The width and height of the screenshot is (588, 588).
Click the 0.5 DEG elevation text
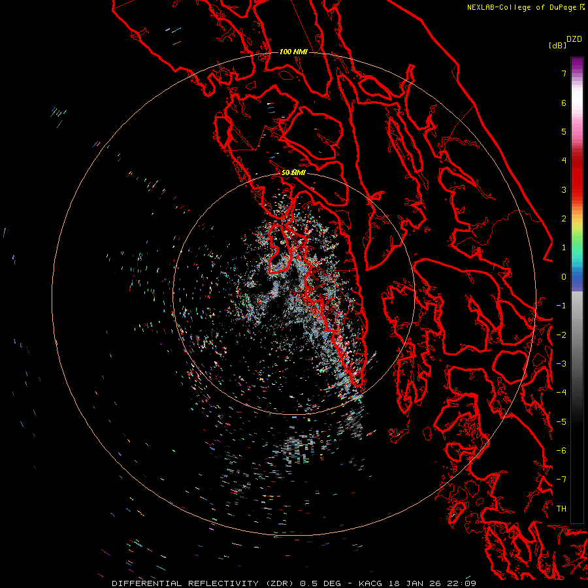coord(320,583)
